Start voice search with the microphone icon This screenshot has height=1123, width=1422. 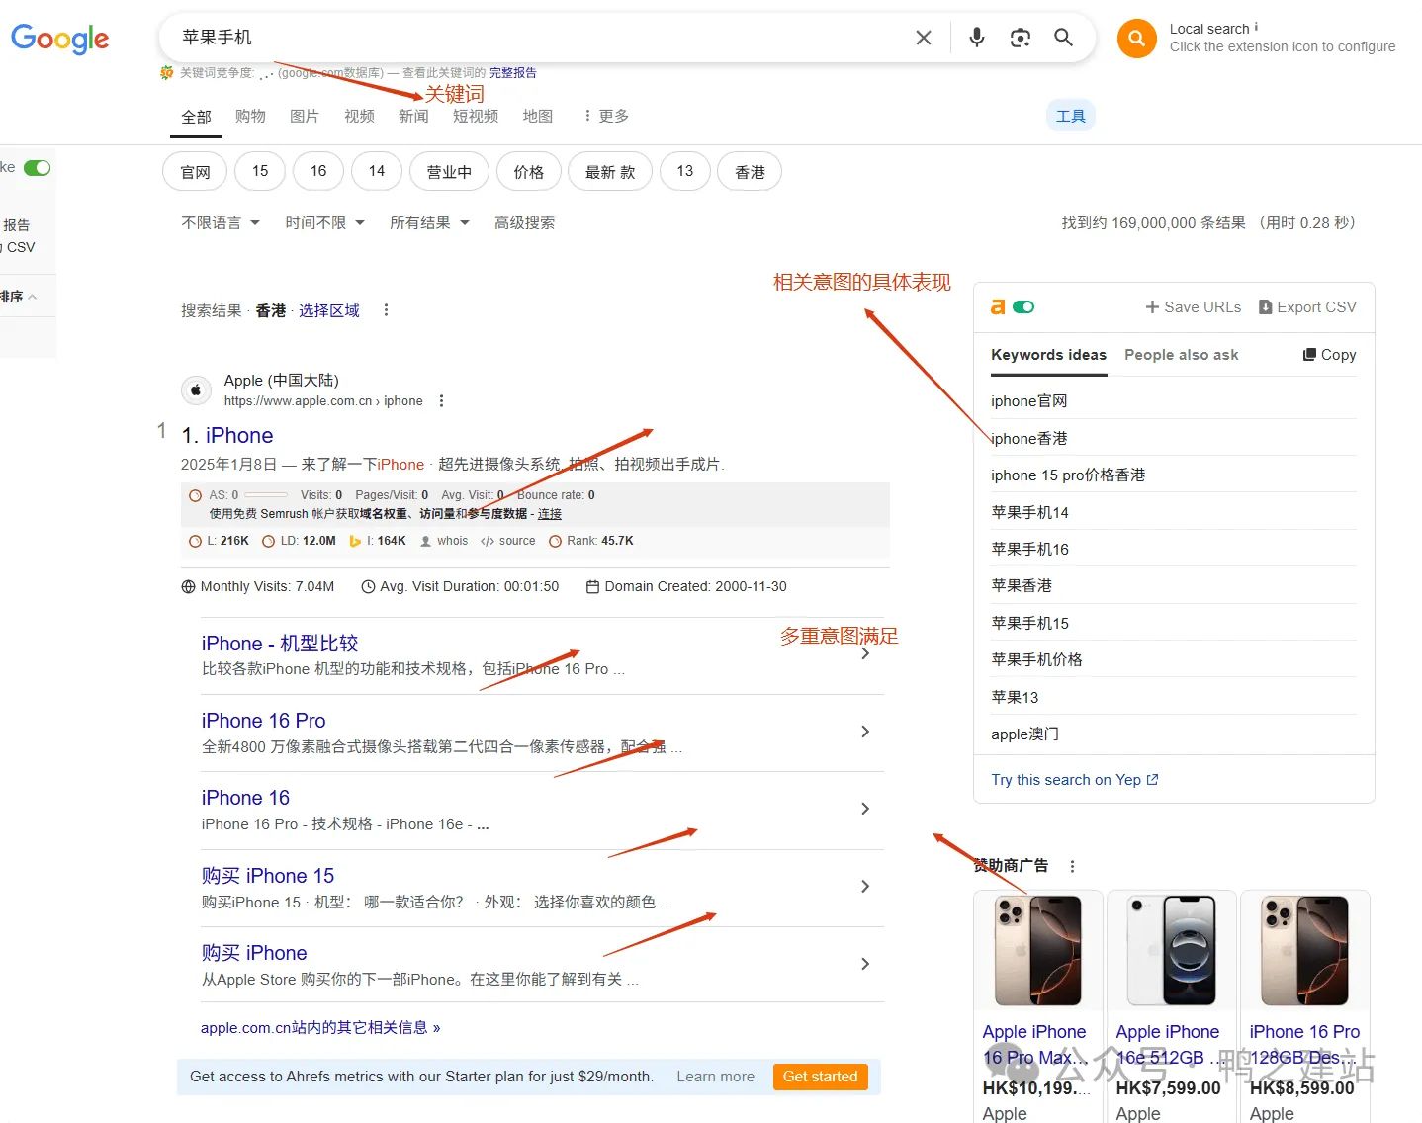coord(977,38)
